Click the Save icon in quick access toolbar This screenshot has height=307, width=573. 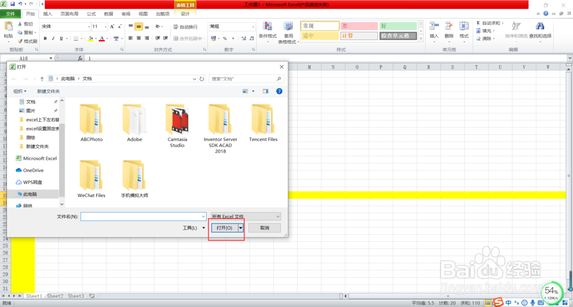point(13,4)
